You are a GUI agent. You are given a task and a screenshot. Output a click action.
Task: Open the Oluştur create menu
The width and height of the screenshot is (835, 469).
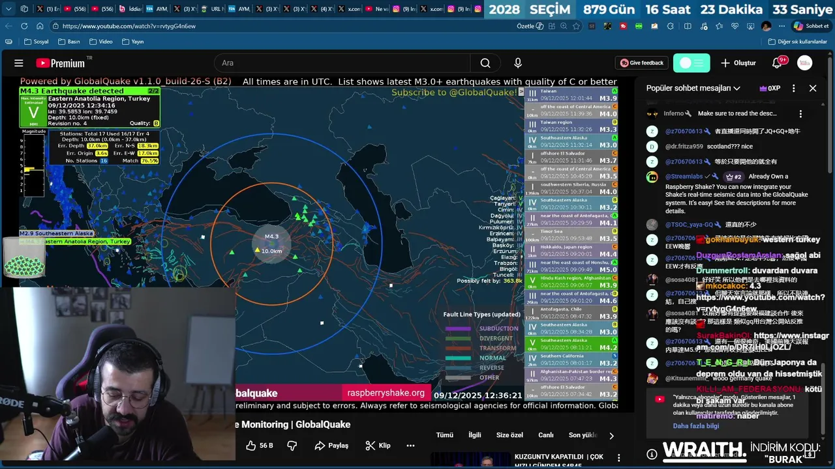click(738, 63)
